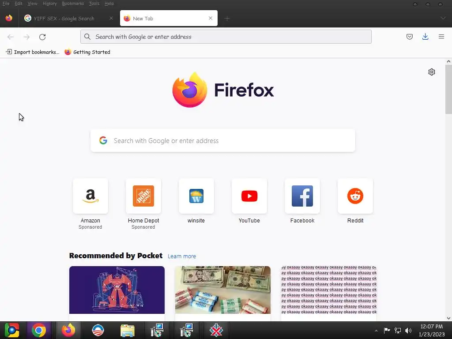Open a new tab with plus button

pos(227,19)
